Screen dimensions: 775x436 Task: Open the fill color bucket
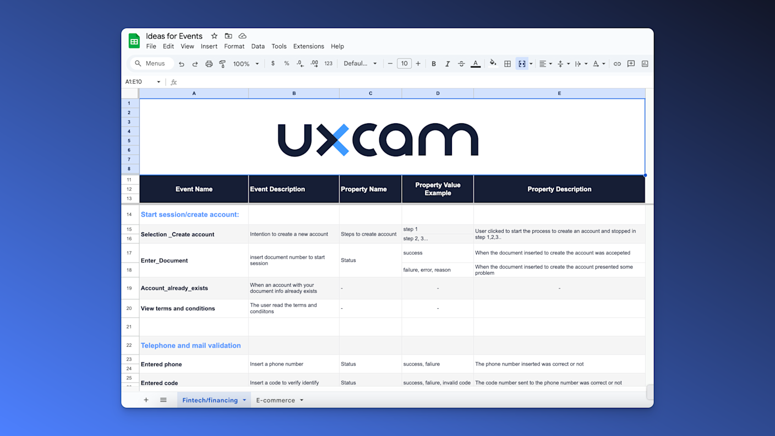click(493, 64)
